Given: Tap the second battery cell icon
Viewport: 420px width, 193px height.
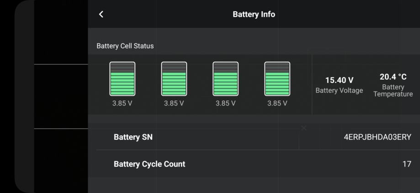Looking at the screenshot, I should pos(174,79).
